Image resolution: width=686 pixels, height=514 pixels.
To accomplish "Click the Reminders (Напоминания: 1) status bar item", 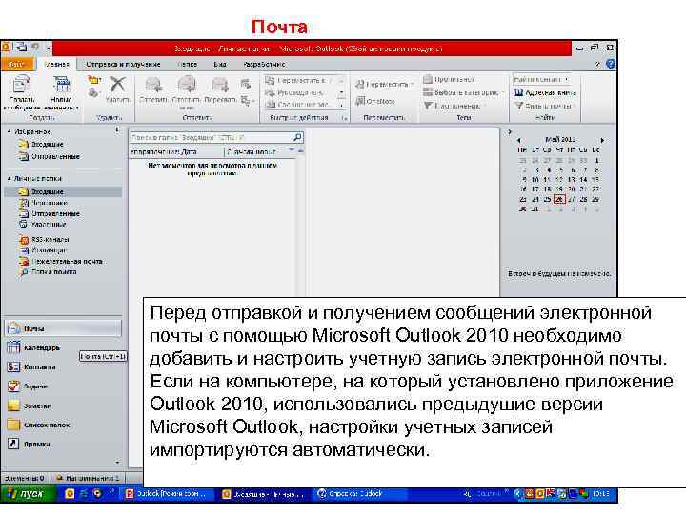I will [x=88, y=478].
